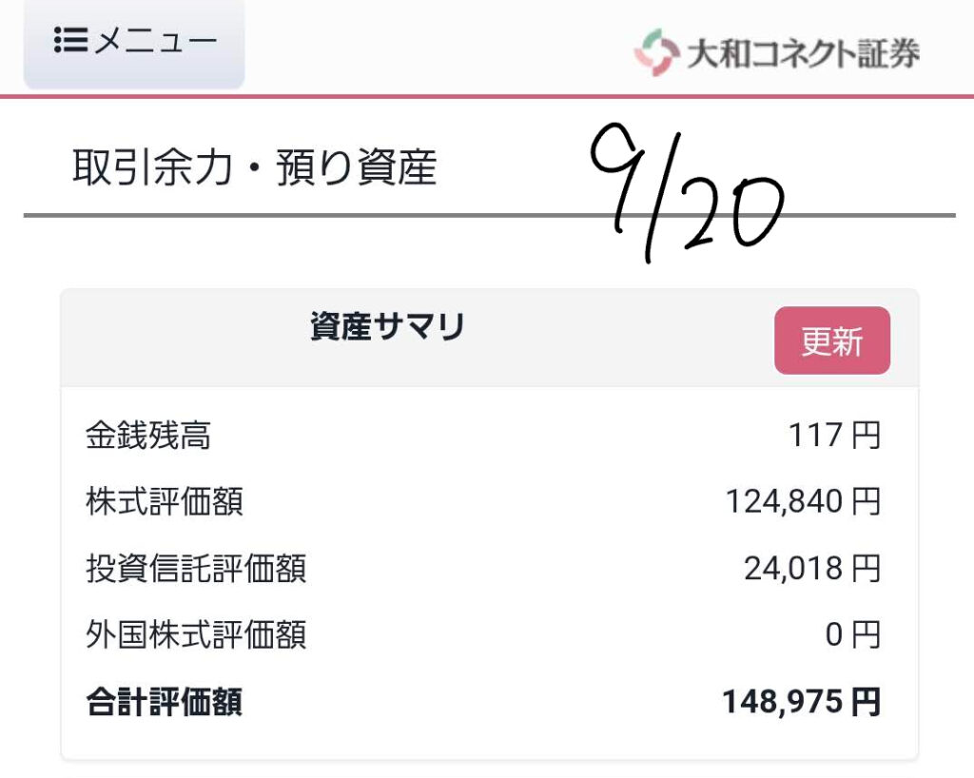Click the 金銭残高 row label
The height and width of the screenshot is (778, 974).
(x=147, y=436)
